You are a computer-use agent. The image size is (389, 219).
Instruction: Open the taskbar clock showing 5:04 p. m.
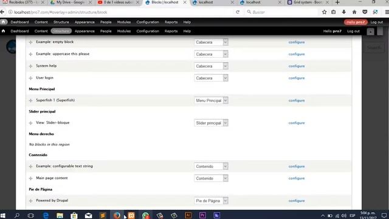click(368, 215)
